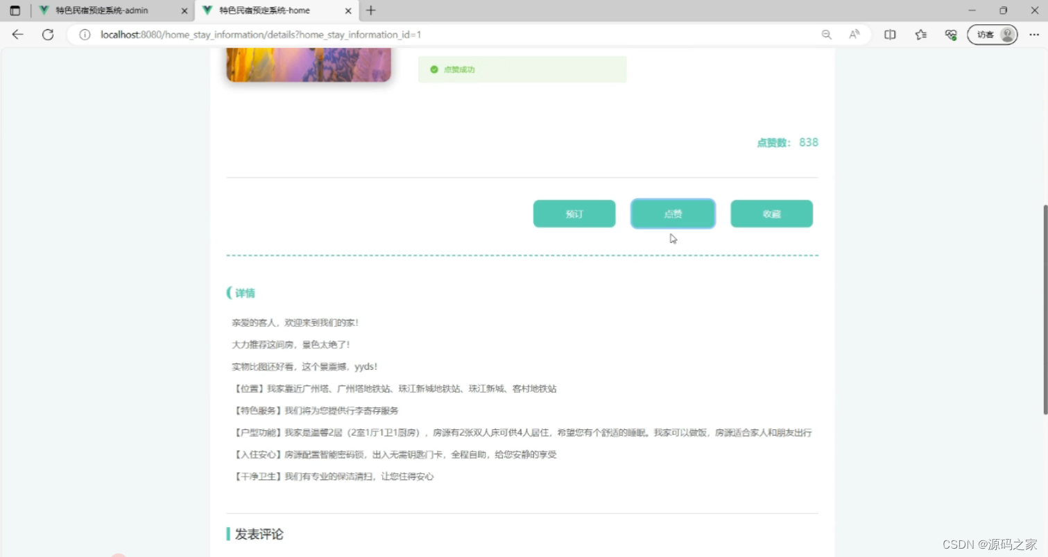Click the 收藏 favorite button
Screen dimensions: 1048x557
point(771,214)
